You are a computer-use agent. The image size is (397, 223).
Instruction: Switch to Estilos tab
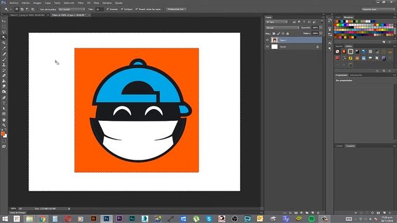click(x=349, y=46)
